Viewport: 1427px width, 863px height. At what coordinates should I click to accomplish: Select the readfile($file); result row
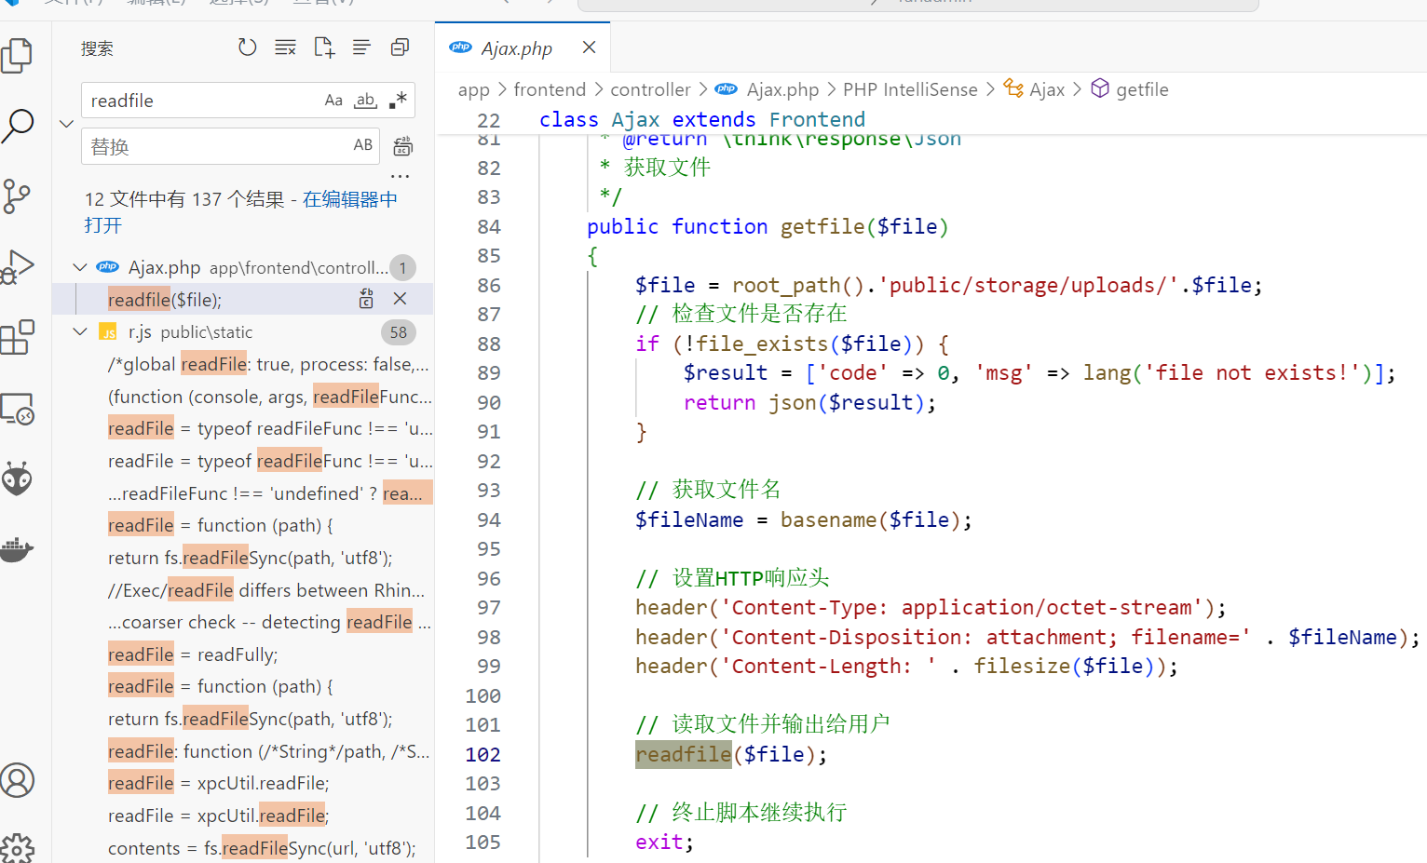pos(242,300)
